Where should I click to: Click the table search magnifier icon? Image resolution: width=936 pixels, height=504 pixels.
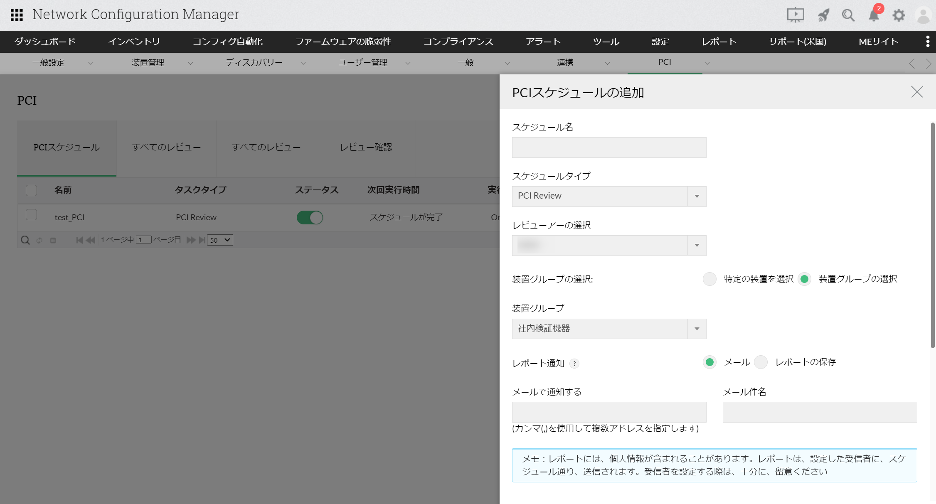point(25,240)
